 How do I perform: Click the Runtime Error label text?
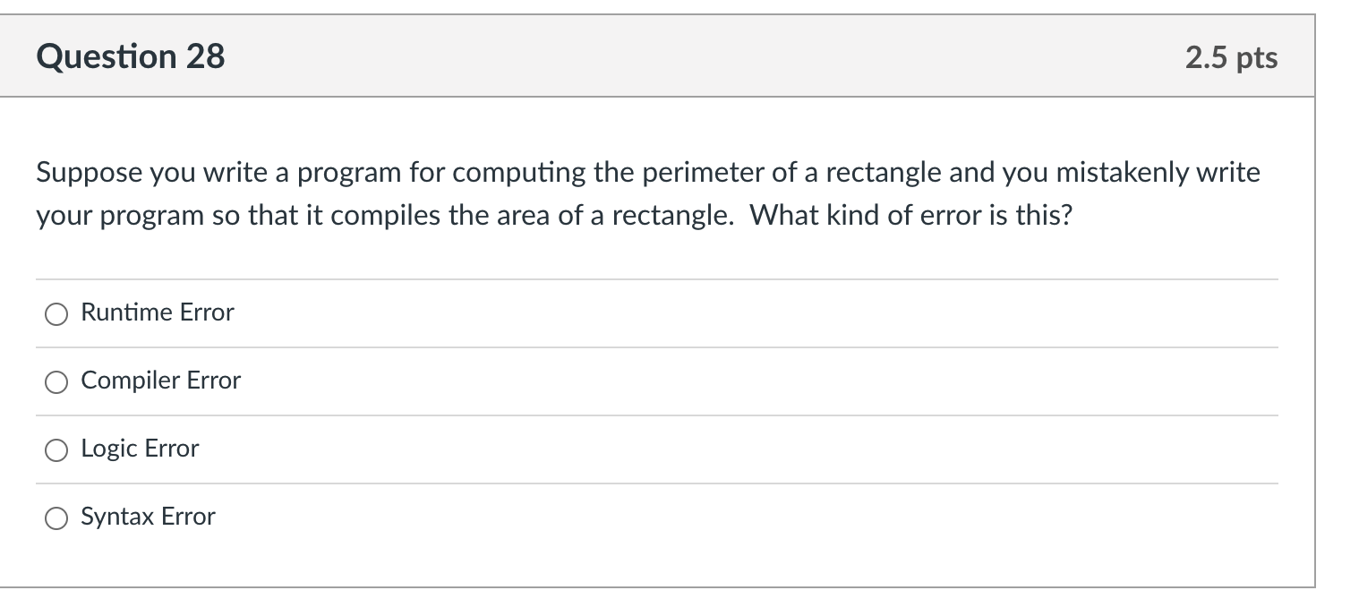[157, 312]
